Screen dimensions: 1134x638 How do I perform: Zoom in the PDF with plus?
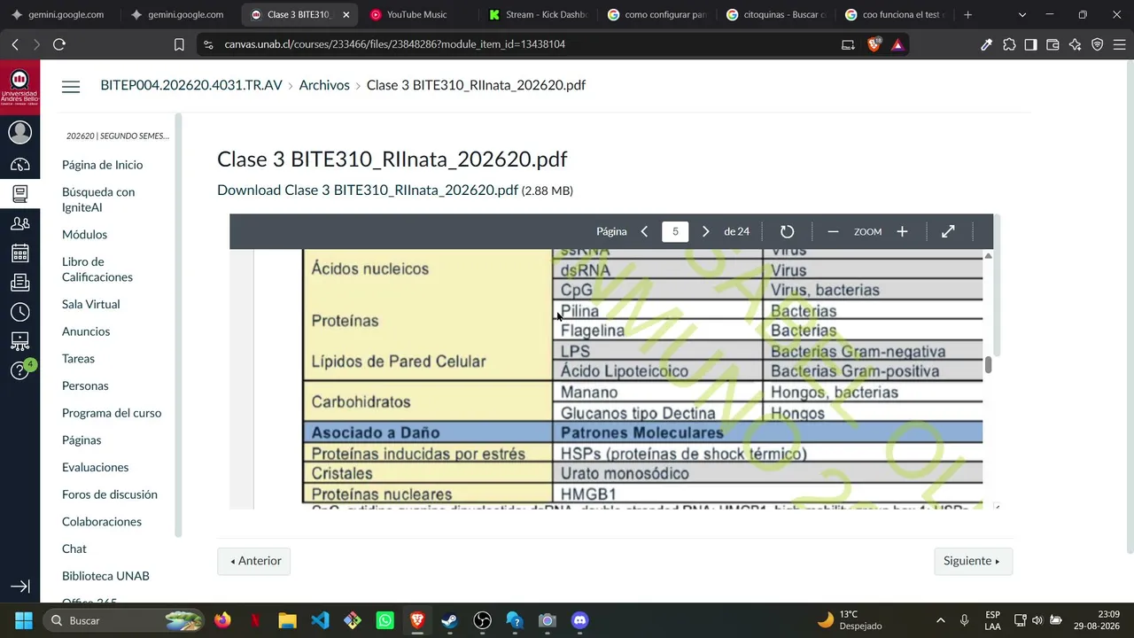tap(902, 231)
